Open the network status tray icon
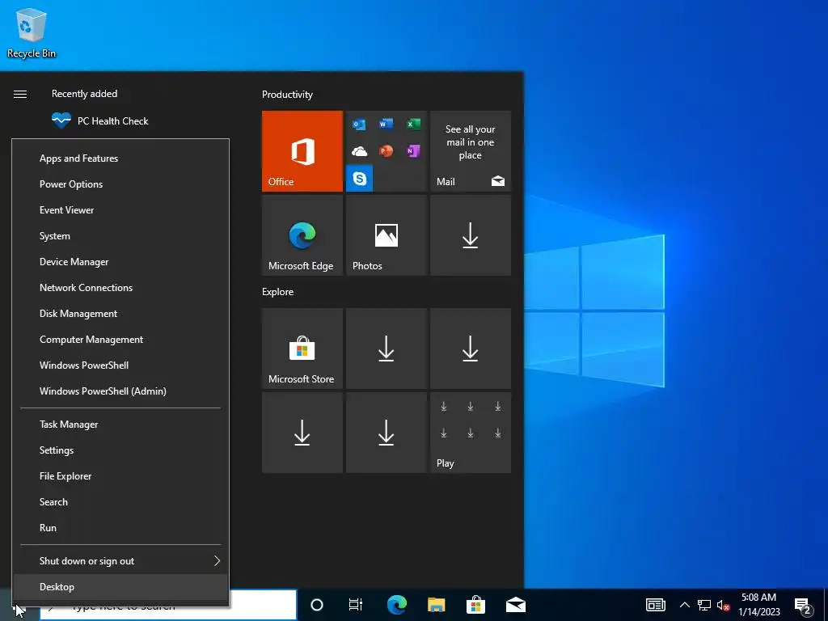 pyautogui.click(x=704, y=605)
